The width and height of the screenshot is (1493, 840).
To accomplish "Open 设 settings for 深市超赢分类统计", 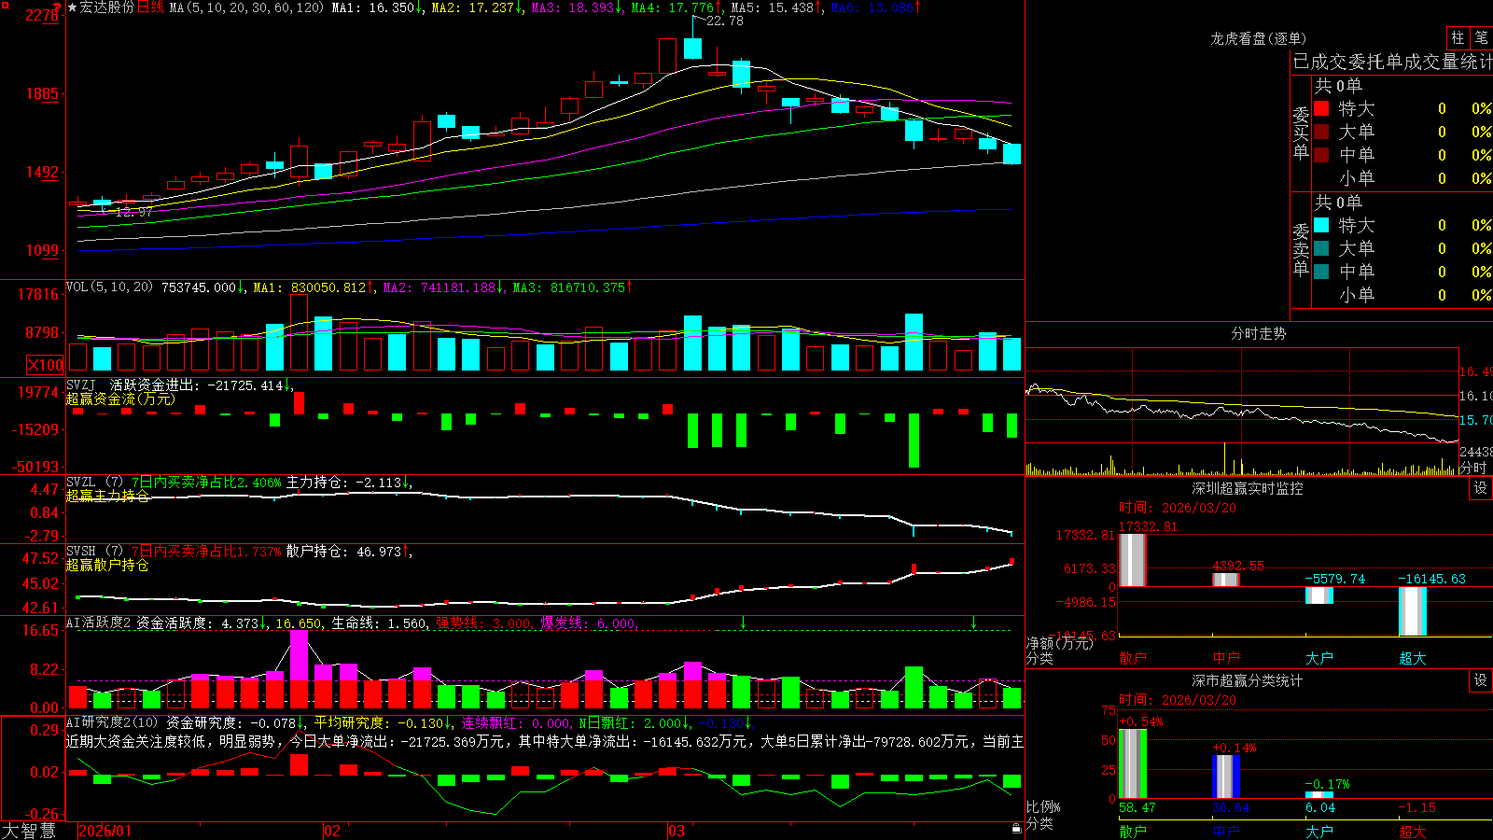I will tap(1481, 680).
